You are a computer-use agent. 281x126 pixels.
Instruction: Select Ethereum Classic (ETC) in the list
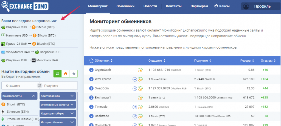pos(20,119)
